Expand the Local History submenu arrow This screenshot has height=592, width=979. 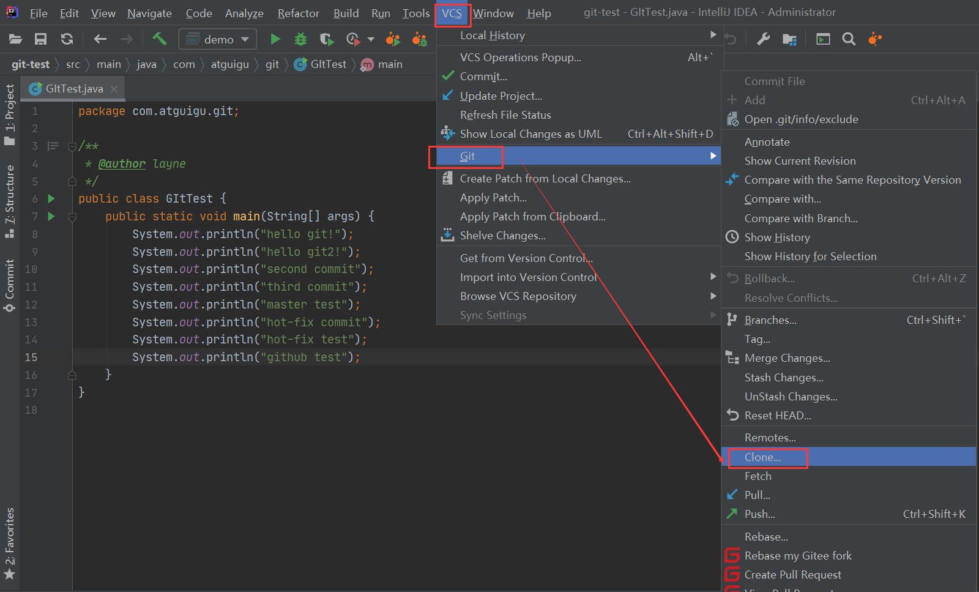pos(713,35)
